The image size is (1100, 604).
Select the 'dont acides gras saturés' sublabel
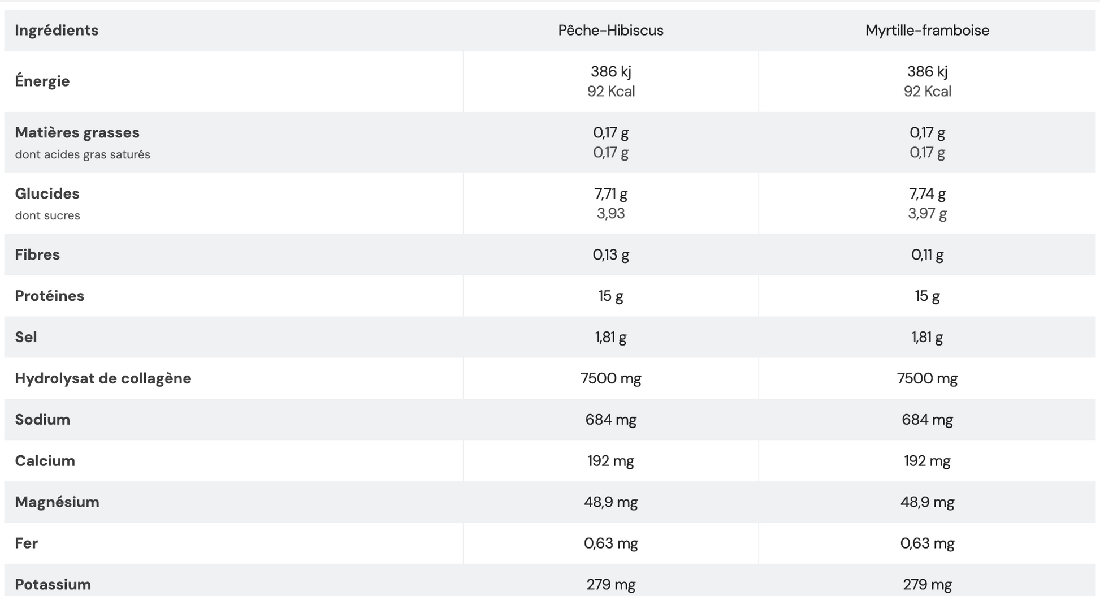(83, 155)
